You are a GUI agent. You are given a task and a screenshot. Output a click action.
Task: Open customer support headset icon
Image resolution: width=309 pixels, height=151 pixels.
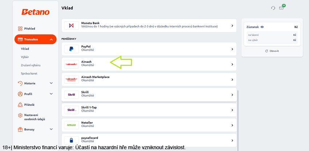pyautogui.click(x=273, y=8)
